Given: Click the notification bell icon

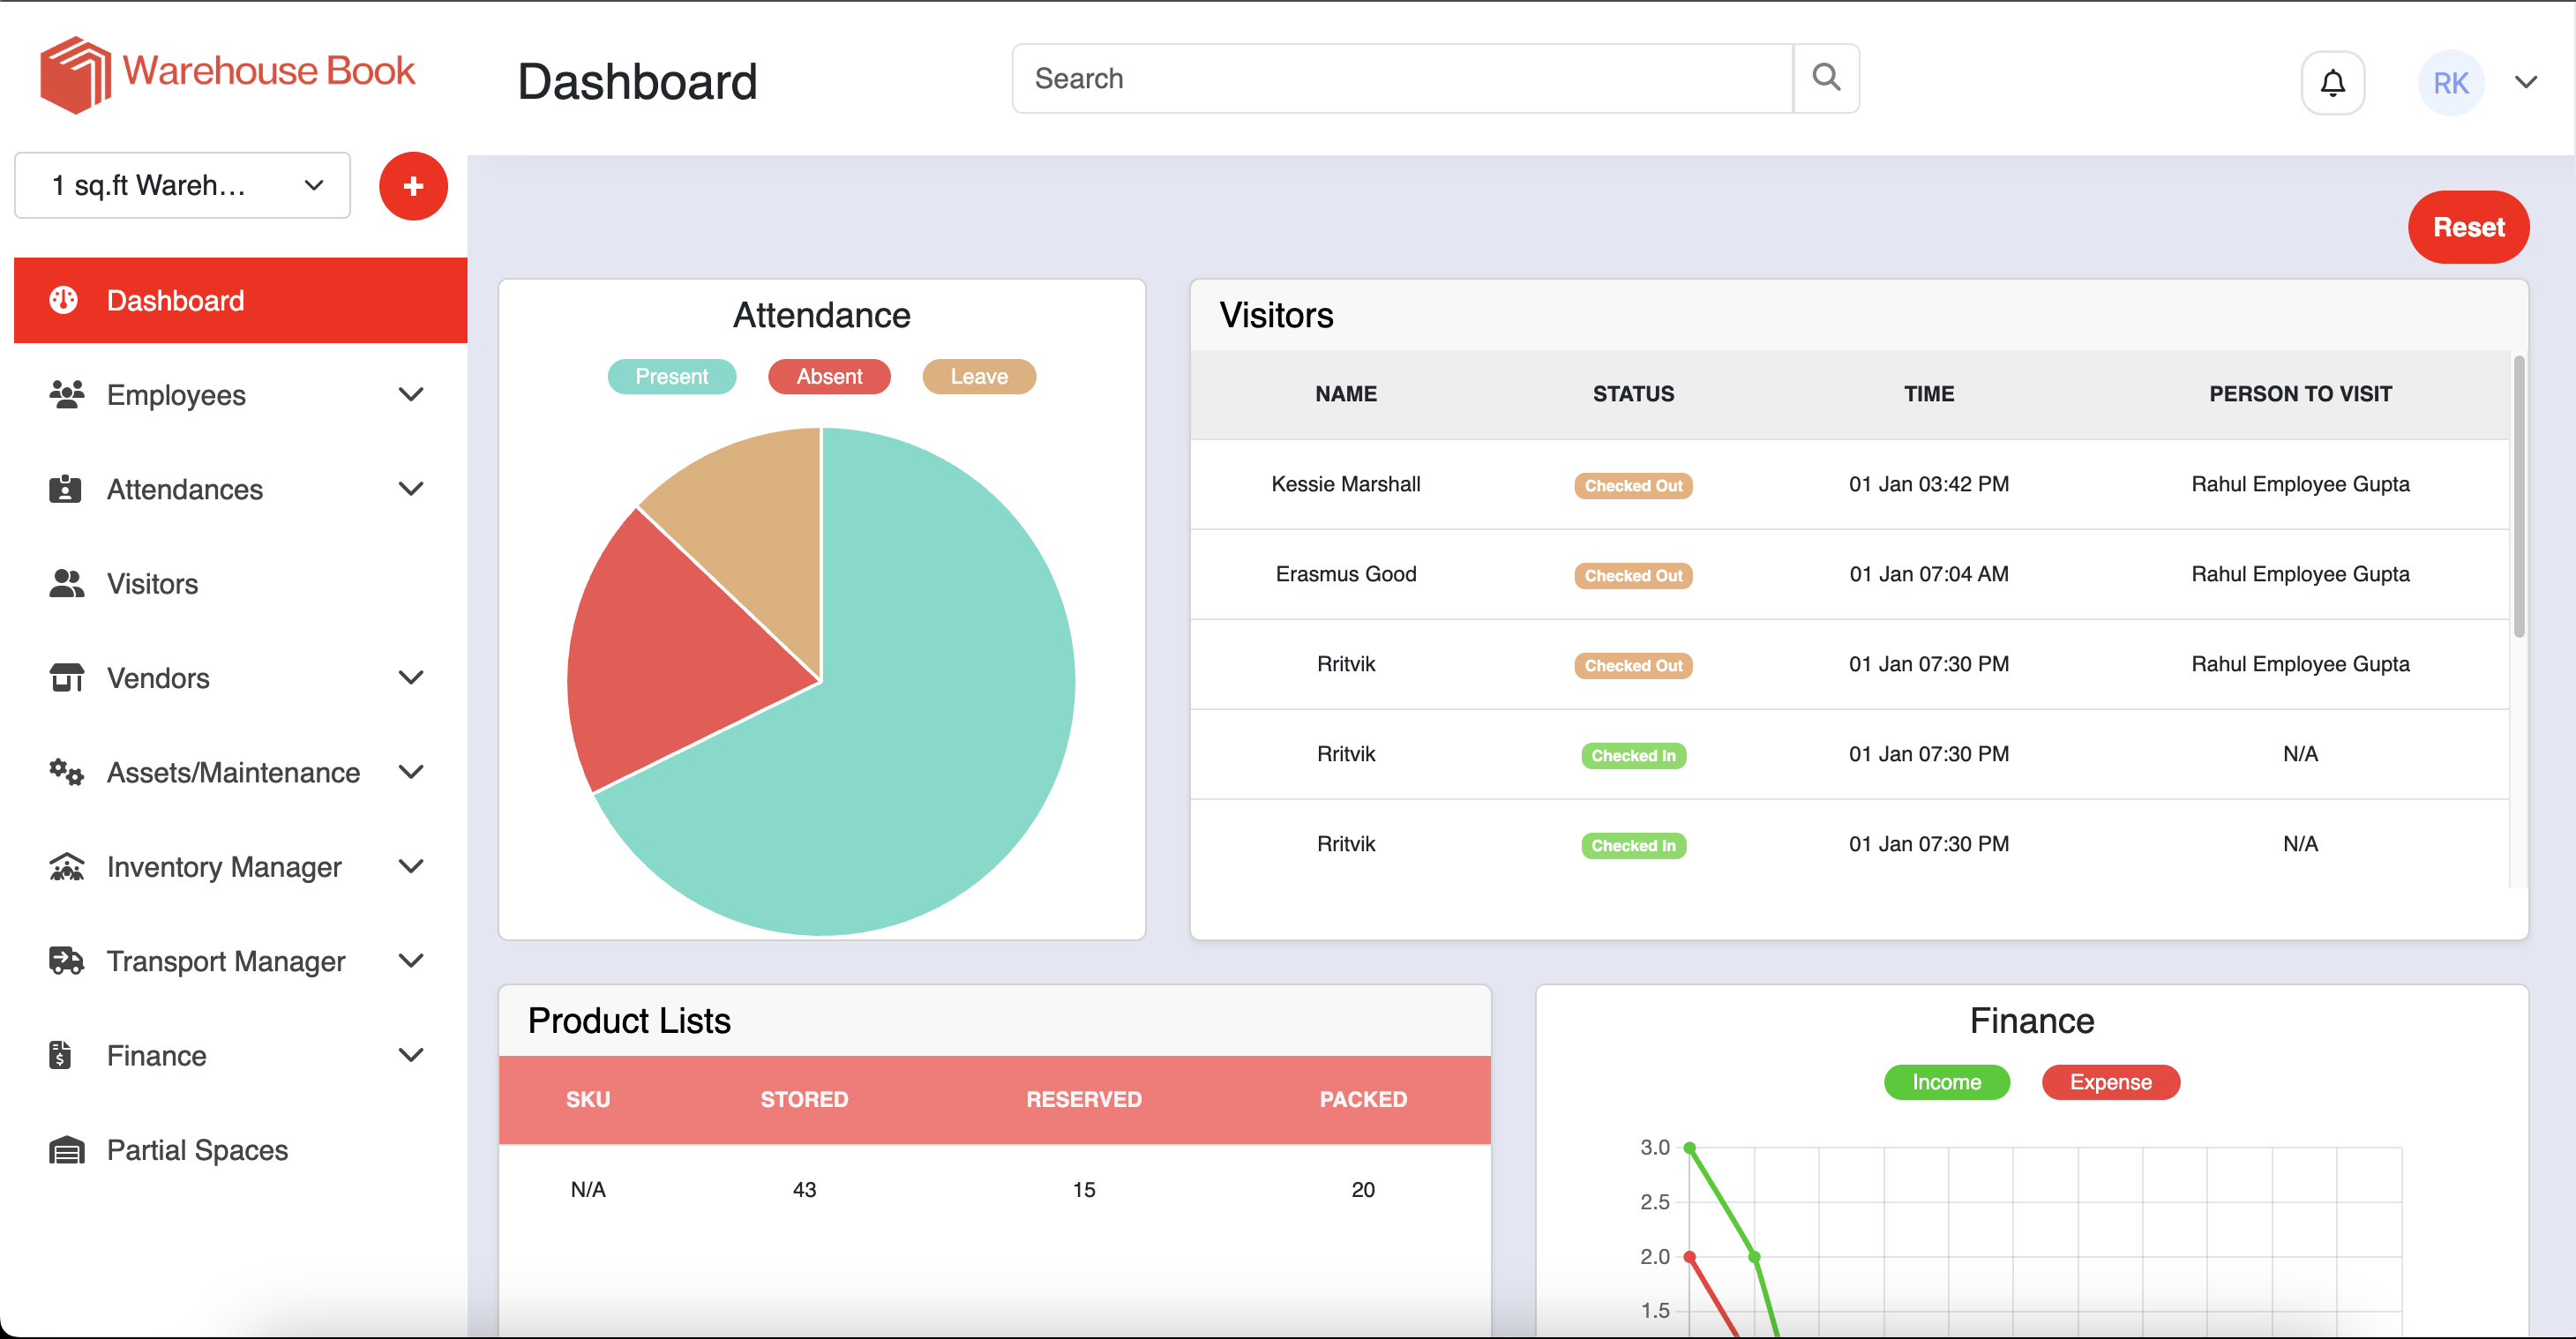Looking at the screenshot, I should (x=2332, y=82).
